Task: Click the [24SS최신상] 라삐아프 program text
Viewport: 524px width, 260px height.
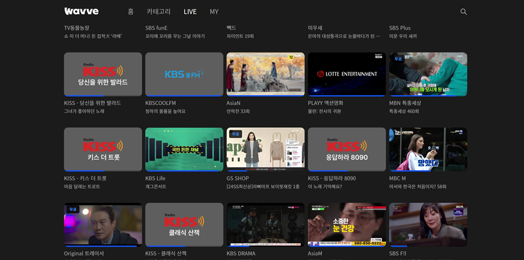Action: pos(263,187)
